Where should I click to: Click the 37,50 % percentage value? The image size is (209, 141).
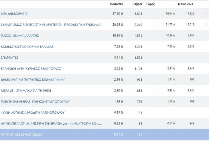pos(118,13)
